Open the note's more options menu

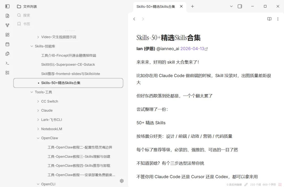coord(278,19)
